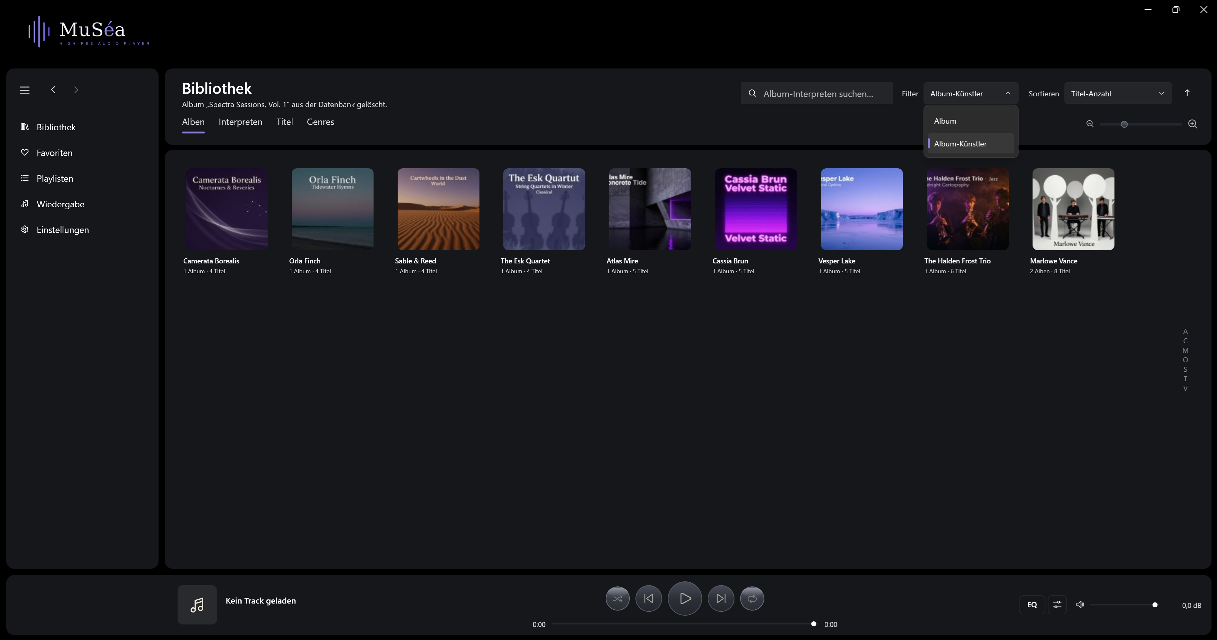The height and width of the screenshot is (640, 1217).
Task: Open Camerata Borealis album cover
Action: (227, 209)
